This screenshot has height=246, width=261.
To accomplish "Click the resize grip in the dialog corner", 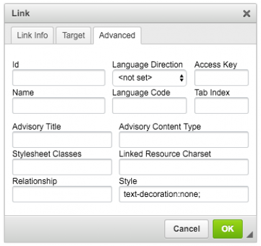I will (x=250, y=235).
